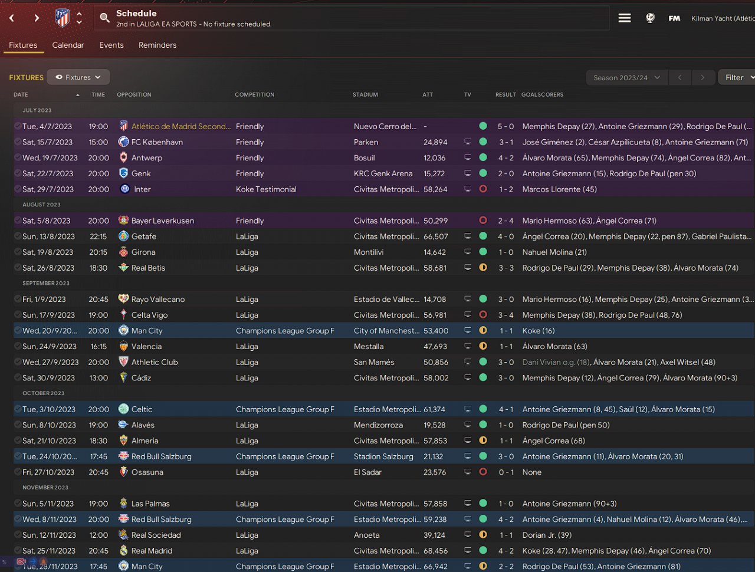
Task: Click the win indicator on the Girona row
Action: [483, 252]
